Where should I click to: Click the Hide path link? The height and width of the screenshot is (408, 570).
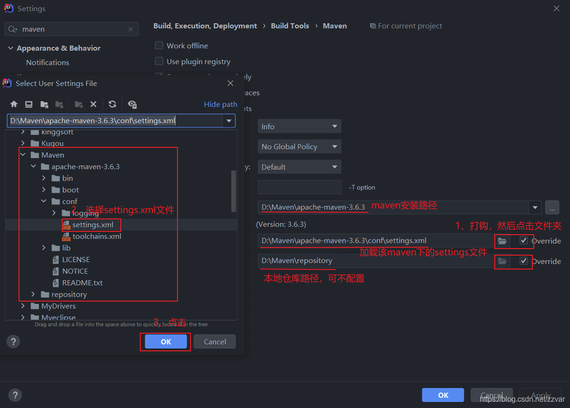pyautogui.click(x=221, y=105)
